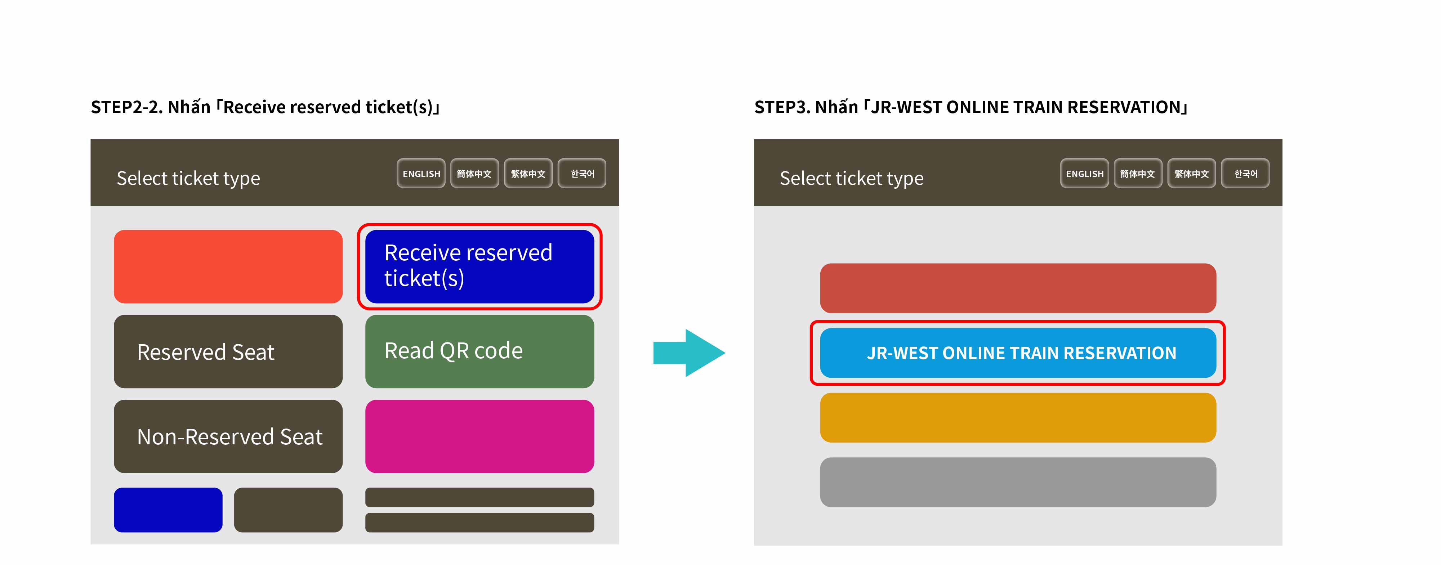Switch left screen to 簡体中文

point(474,174)
